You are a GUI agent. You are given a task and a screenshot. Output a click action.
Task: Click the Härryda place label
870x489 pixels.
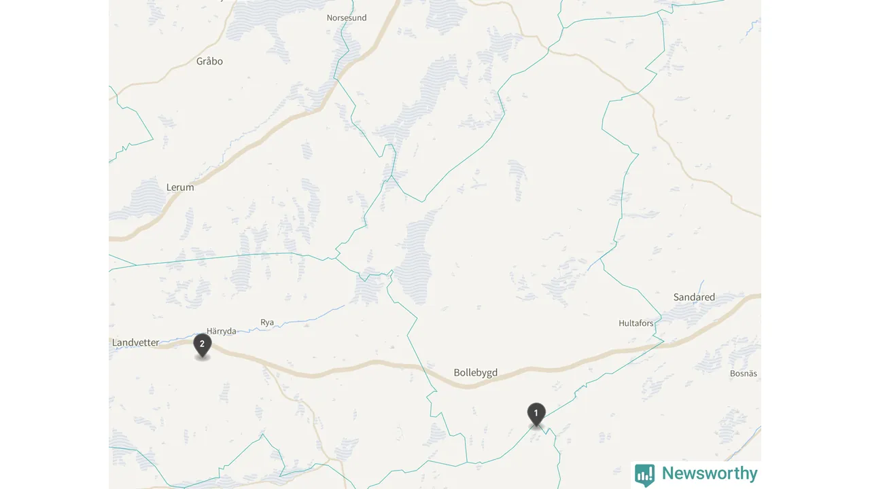[x=222, y=331]
